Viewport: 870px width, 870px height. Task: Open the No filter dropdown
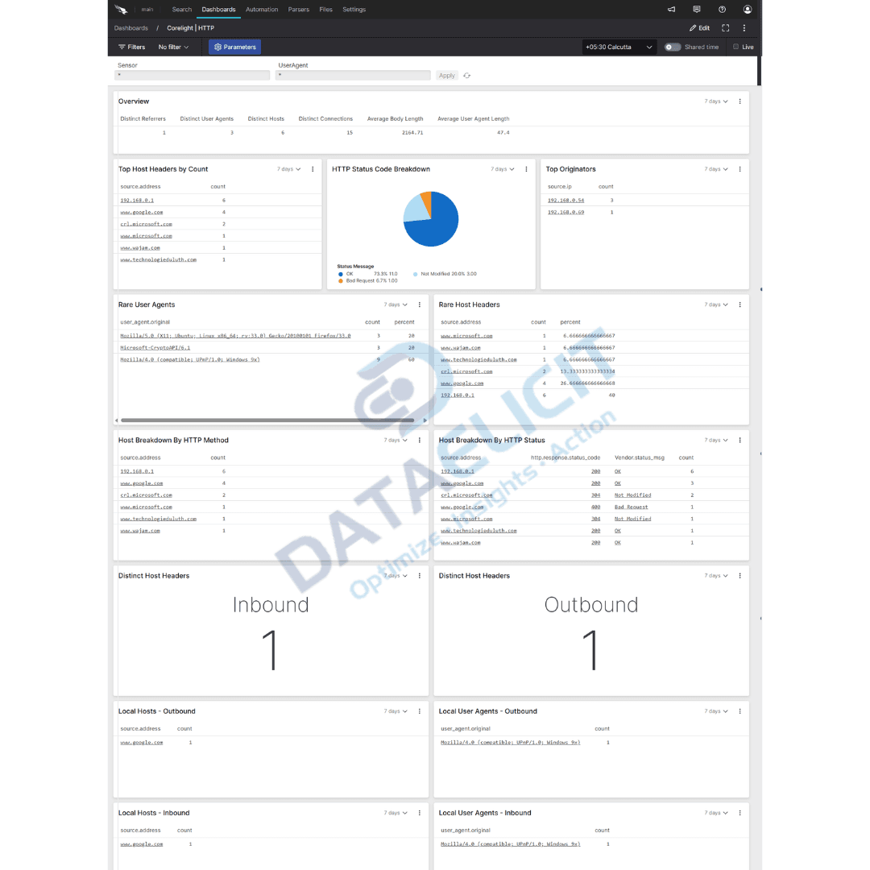click(x=173, y=47)
